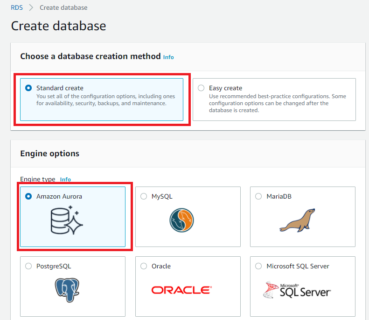Click the MariaDB seal logo
Viewport: 369px width, 320px height.
[297, 220]
